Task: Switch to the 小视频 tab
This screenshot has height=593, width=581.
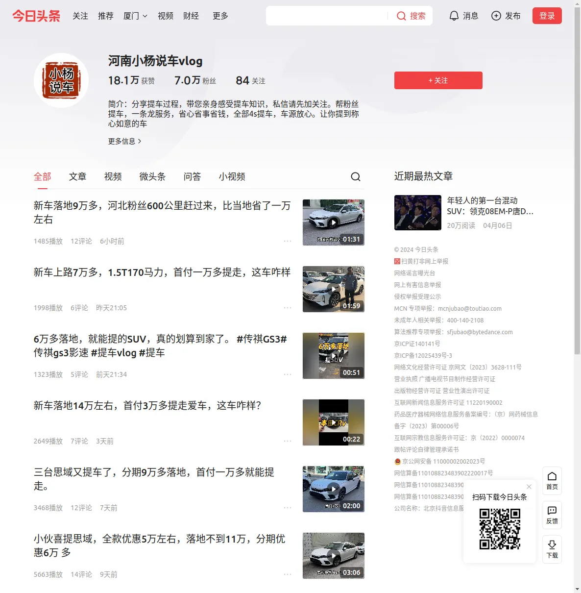Action: pos(232,176)
